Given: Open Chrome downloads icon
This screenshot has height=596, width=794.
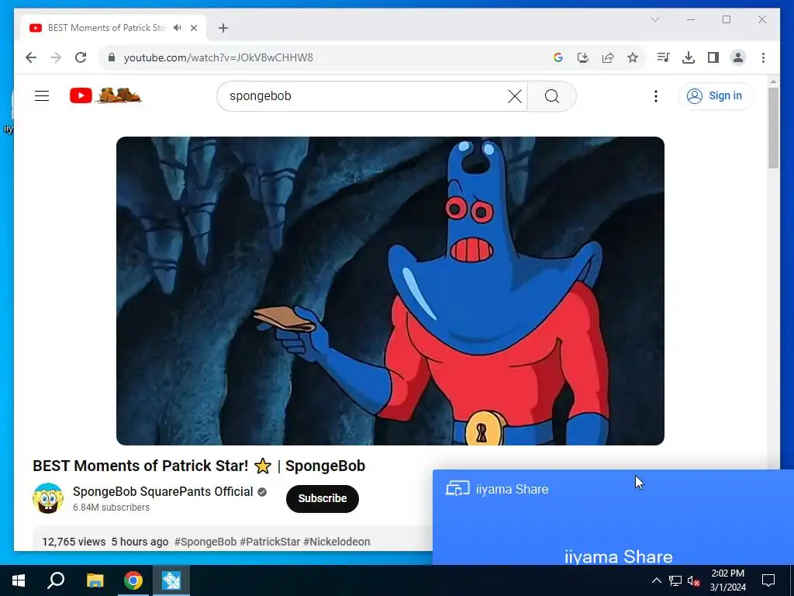Looking at the screenshot, I should click(689, 57).
